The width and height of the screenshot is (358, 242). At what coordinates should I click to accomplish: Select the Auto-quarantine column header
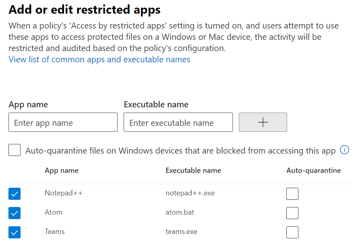tap(313, 170)
